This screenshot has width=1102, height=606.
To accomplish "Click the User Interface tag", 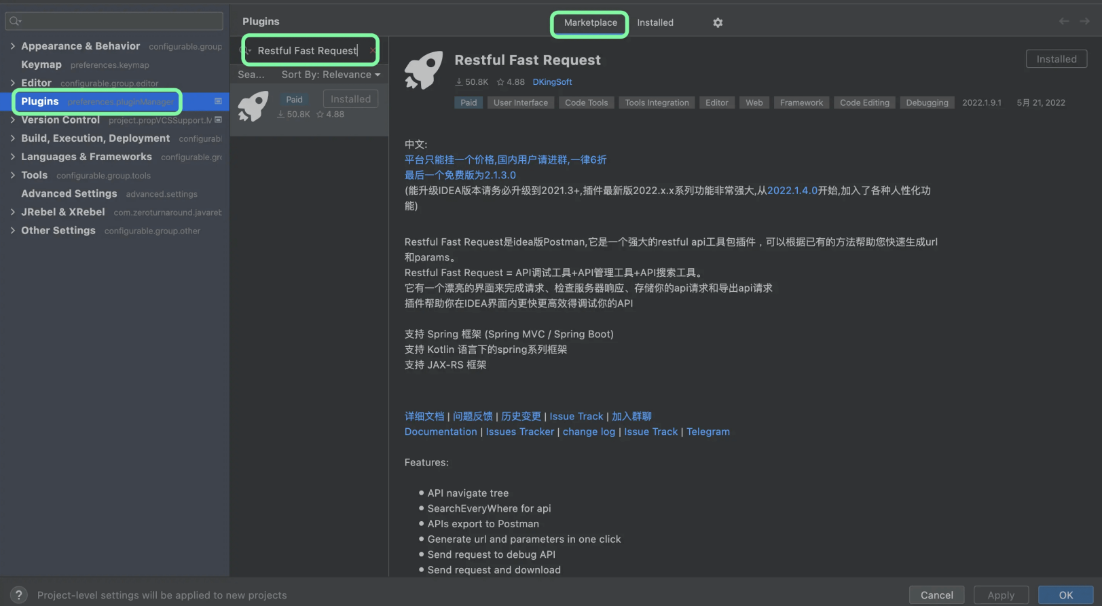I will click(520, 102).
